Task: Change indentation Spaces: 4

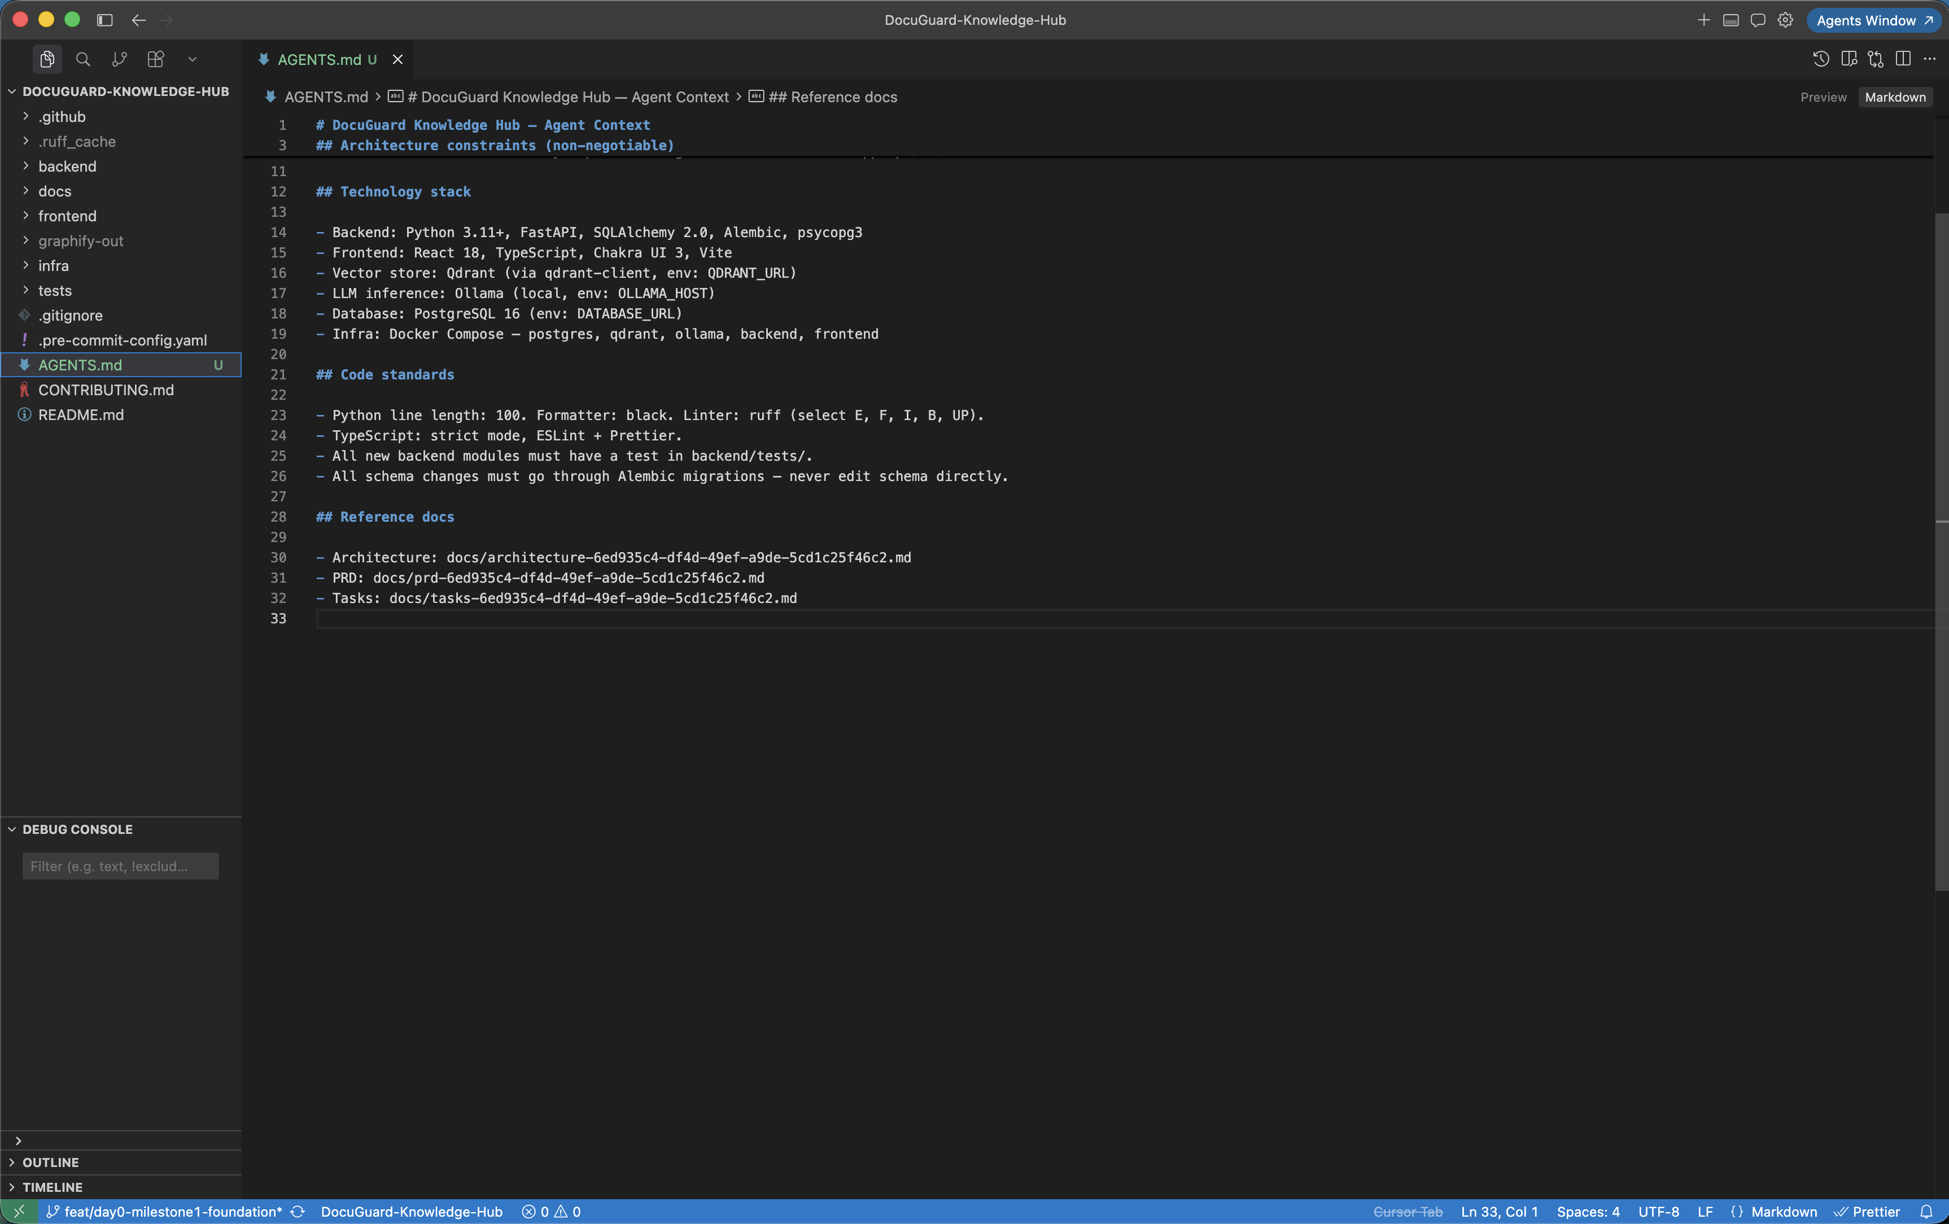Action: coord(1588,1212)
